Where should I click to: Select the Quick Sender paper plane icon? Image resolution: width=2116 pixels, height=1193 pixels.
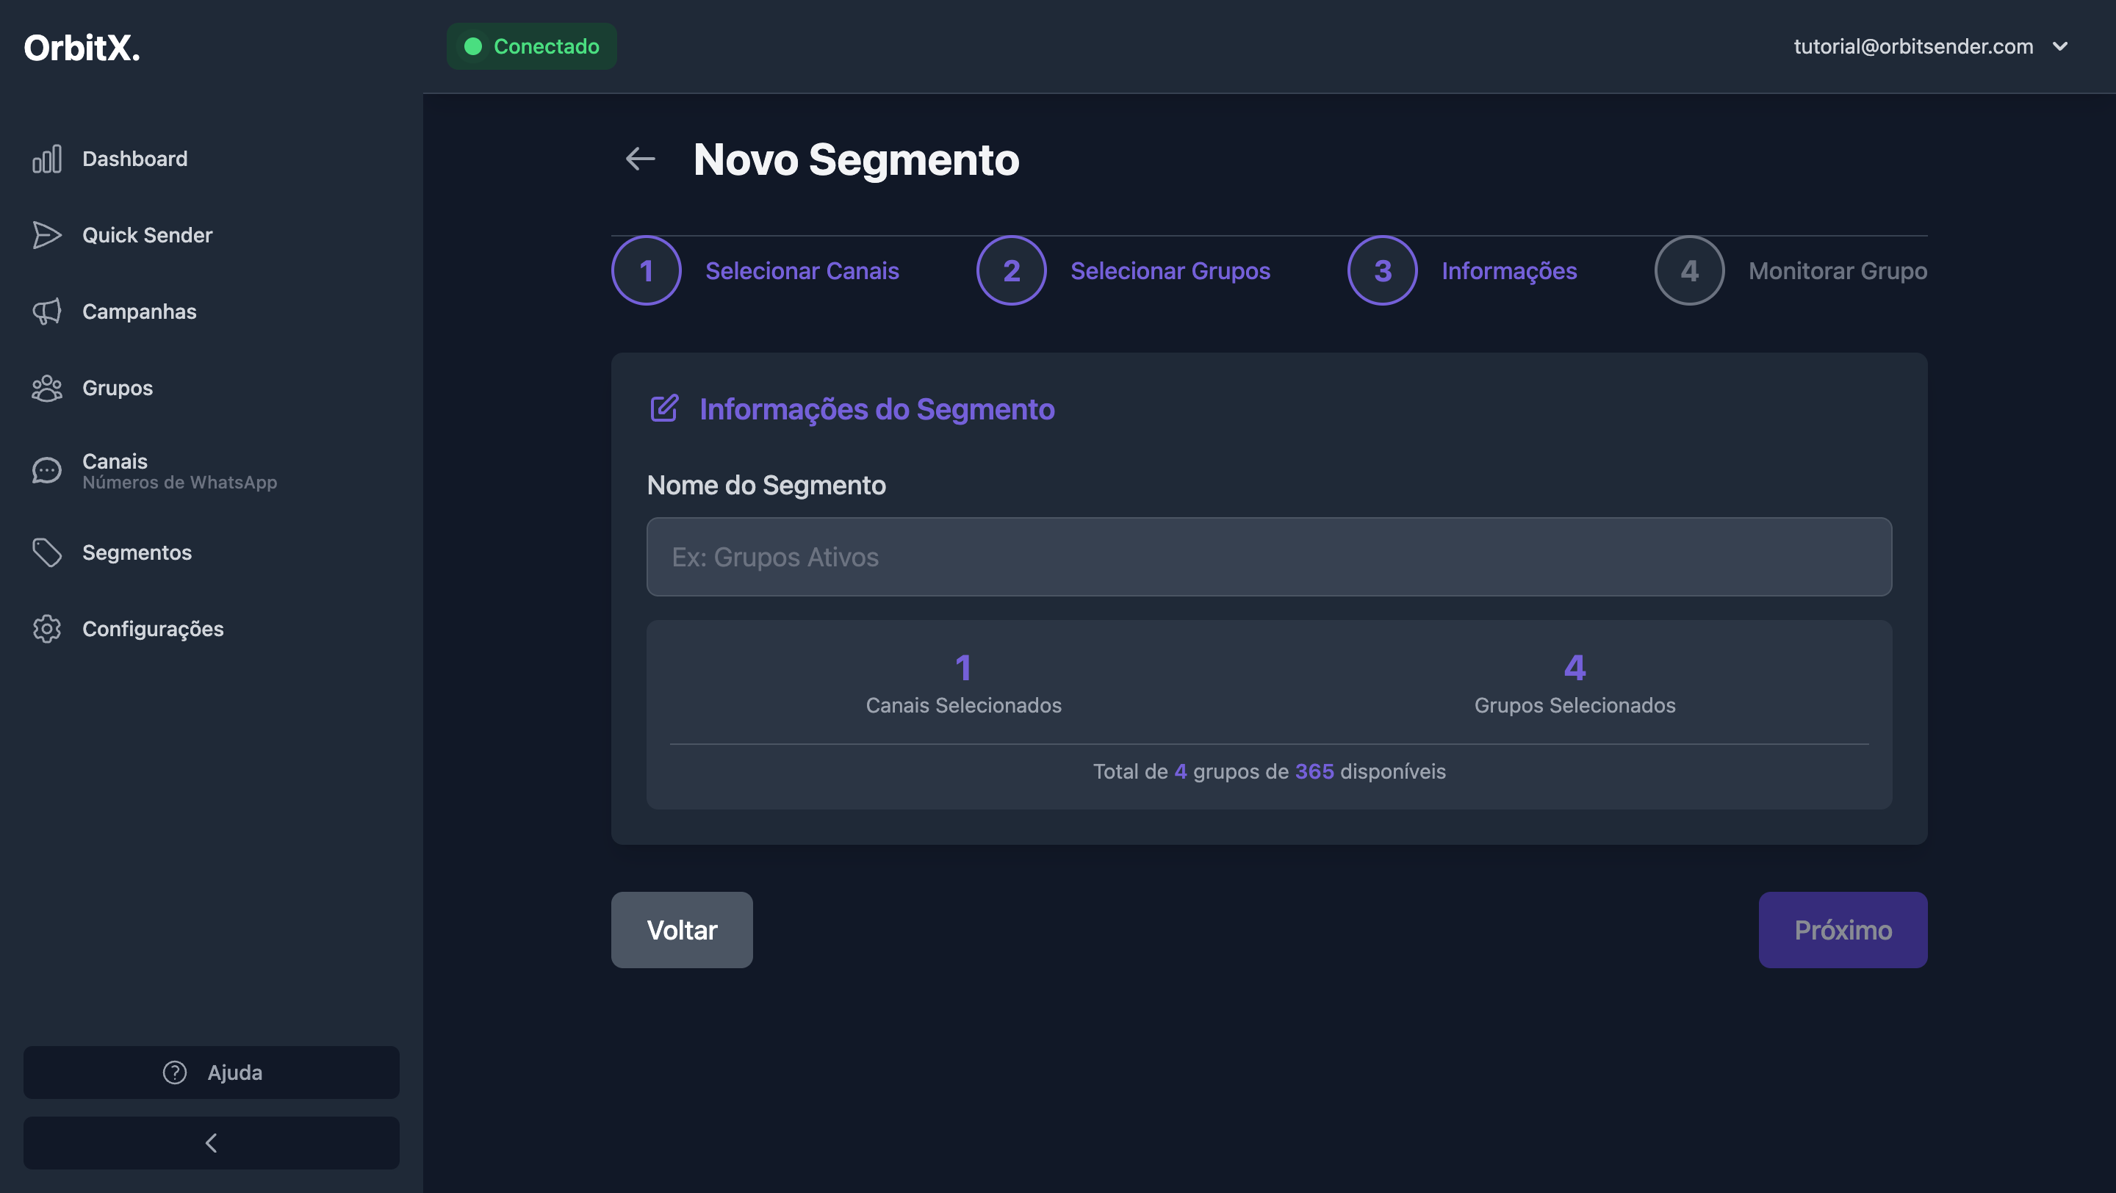click(x=47, y=236)
